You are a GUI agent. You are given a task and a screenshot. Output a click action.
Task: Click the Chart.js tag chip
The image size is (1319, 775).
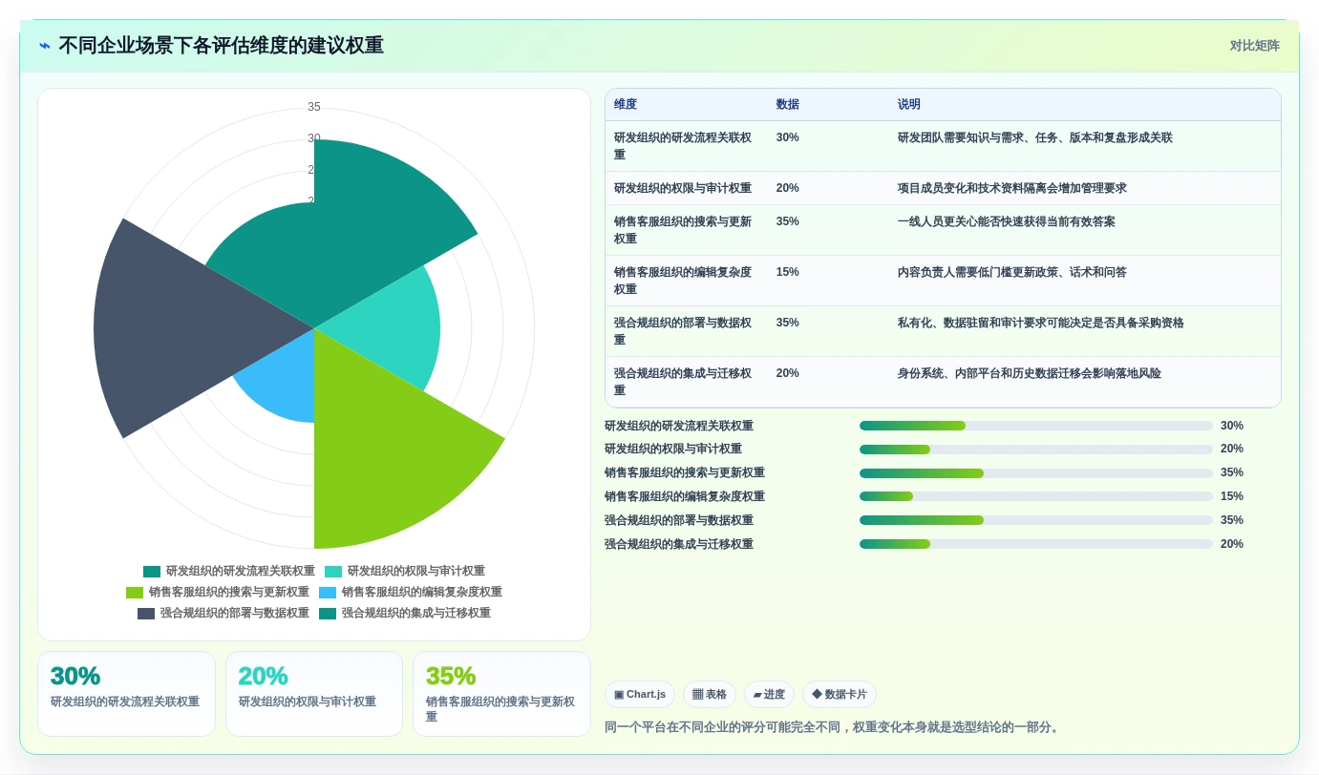(x=640, y=695)
